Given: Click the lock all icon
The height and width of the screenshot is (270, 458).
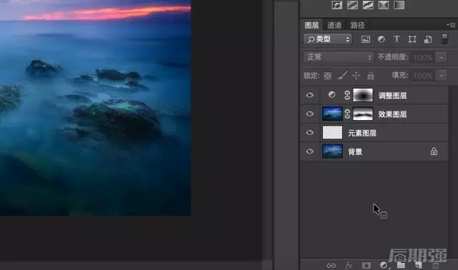Looking at the screenshot, I should [371, 76].
